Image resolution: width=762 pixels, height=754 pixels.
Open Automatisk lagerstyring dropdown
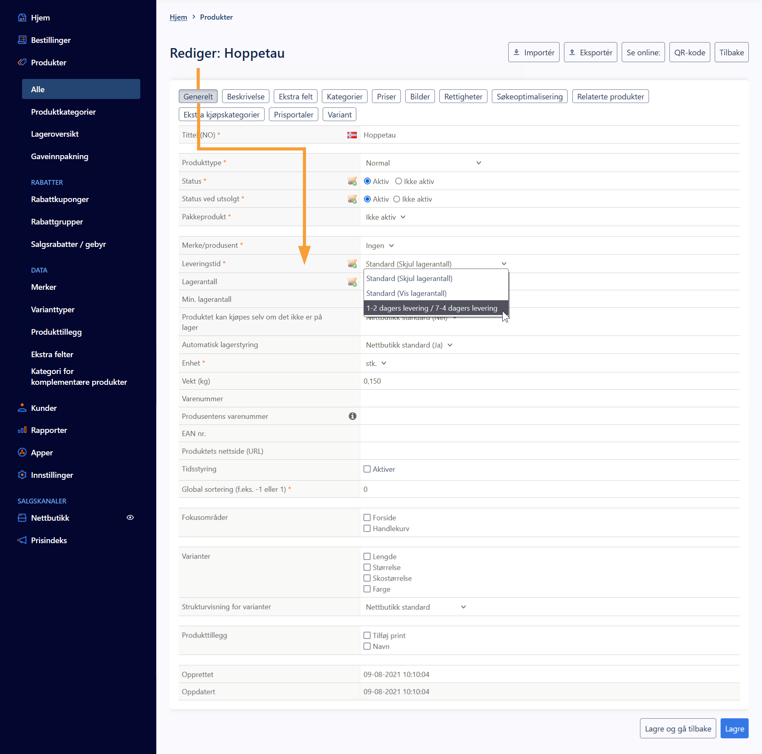pyautogui.click(x=409, y=345)
